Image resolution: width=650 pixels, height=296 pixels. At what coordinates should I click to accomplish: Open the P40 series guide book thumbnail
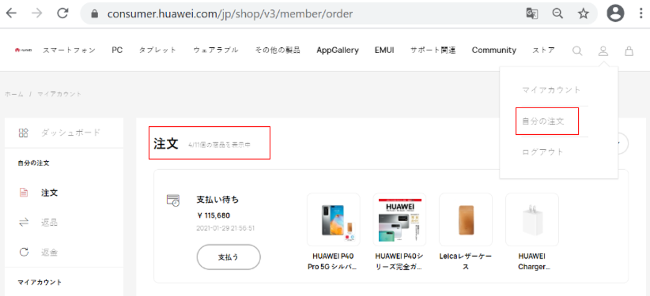[x=399, y=220]
